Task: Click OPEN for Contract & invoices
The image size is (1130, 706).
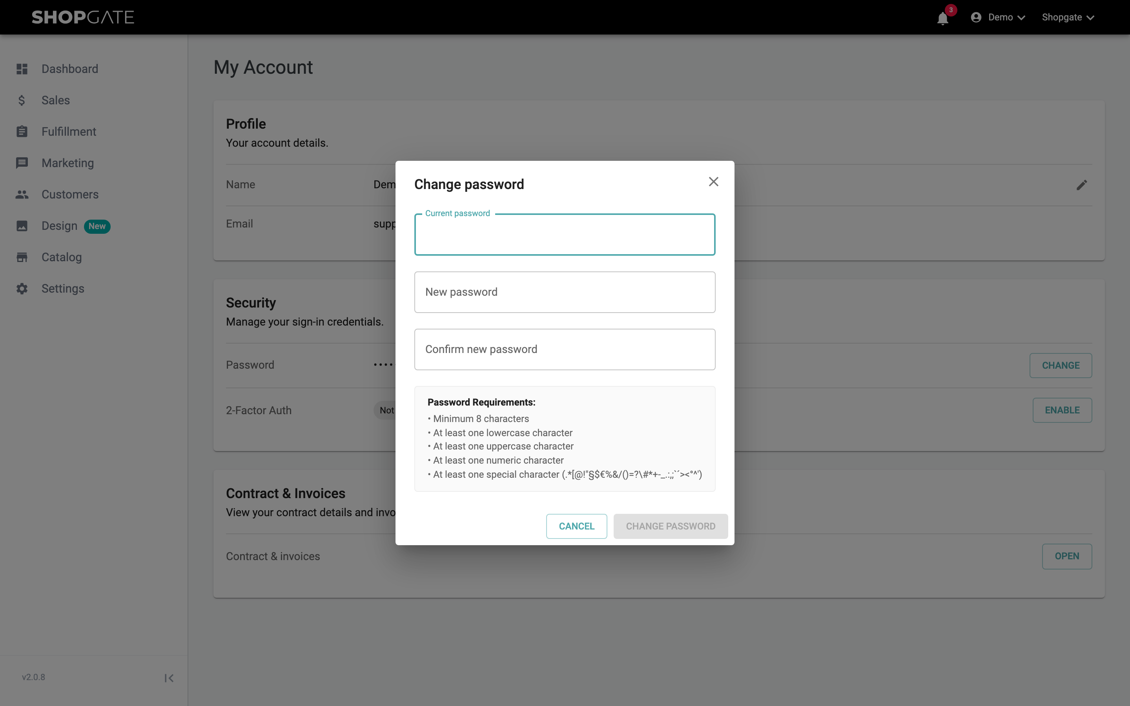Action: (1067, 556)
